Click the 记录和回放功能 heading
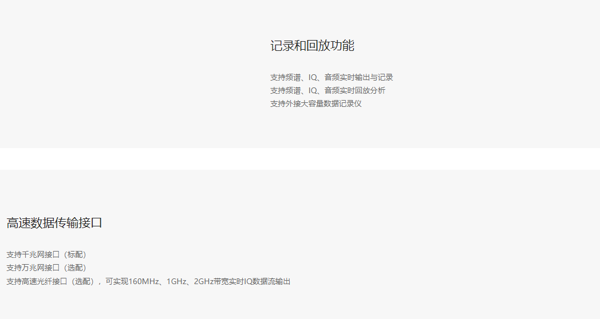The width and height of the screenshot is (600, 319). pyautogui.click(x=312, y=46)
